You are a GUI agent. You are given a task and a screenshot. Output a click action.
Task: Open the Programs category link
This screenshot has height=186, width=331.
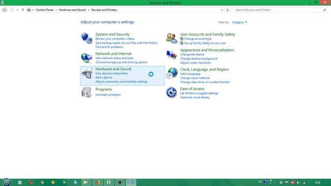[103, 89]
